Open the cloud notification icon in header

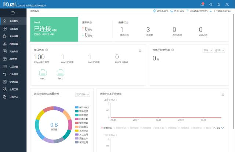[202, 4]
